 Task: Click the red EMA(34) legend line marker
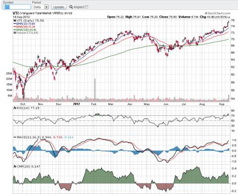(15, 27)
